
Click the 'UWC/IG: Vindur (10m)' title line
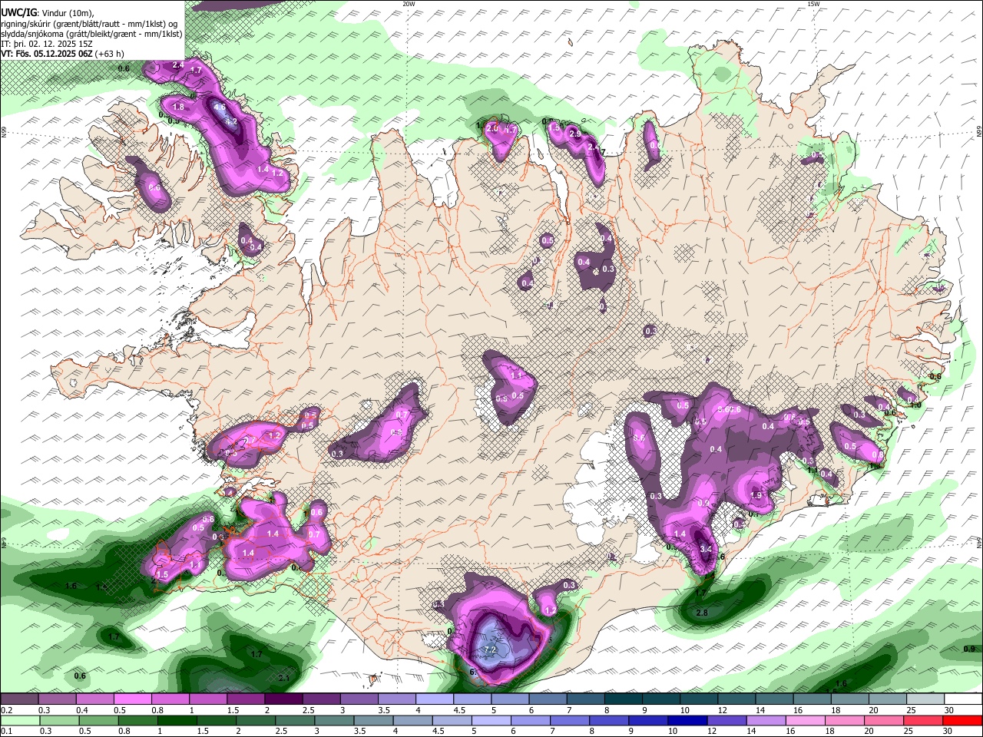pyautogui.click(x=48, y=13)
